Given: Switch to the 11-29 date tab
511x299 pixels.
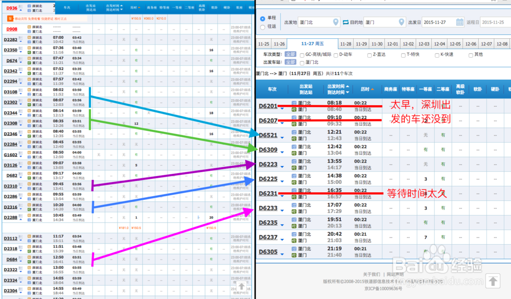Looking at the screenshot, I should (361, 43).
